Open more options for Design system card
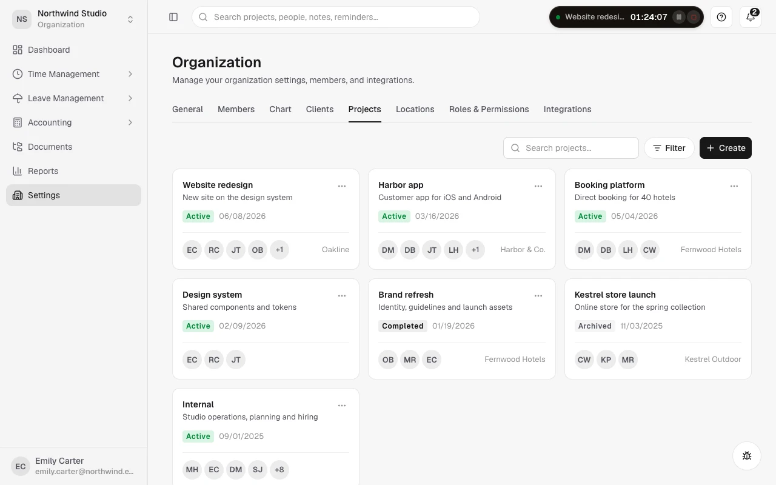 (342, 296)
